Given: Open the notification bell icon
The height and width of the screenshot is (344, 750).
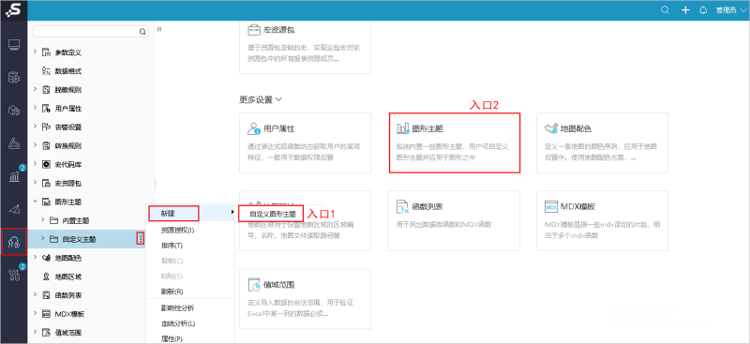Looking at the screenshot, I should (x=703, y=10).
